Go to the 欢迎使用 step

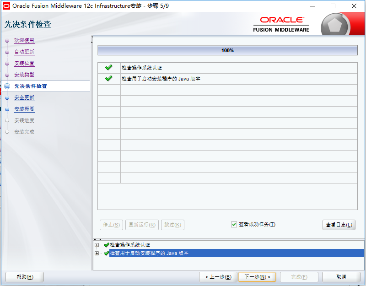point(24,40)
